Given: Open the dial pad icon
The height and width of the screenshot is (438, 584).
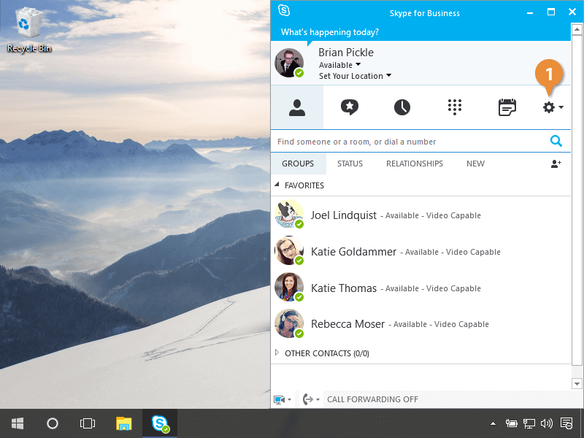Looking at the screenshot, I should pos(455,107).
